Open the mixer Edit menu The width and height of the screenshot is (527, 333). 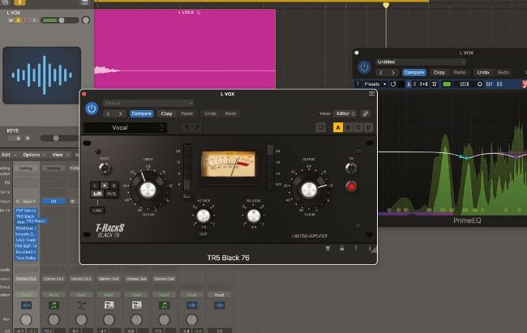[x=6, y=154]
